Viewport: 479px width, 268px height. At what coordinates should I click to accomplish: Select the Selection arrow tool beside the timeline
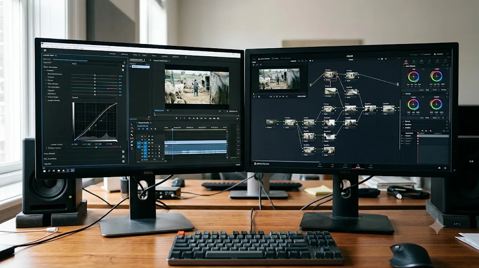131,125
